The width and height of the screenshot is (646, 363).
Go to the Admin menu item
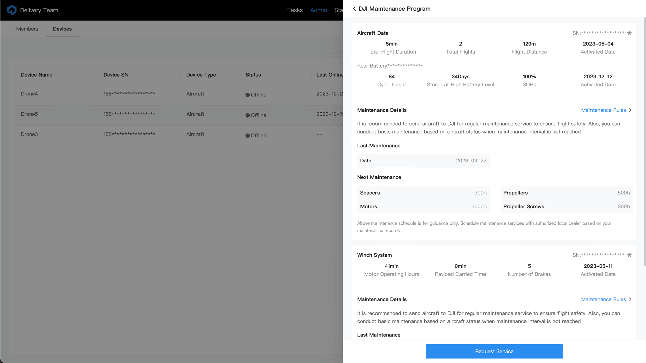tap(318, 10)
